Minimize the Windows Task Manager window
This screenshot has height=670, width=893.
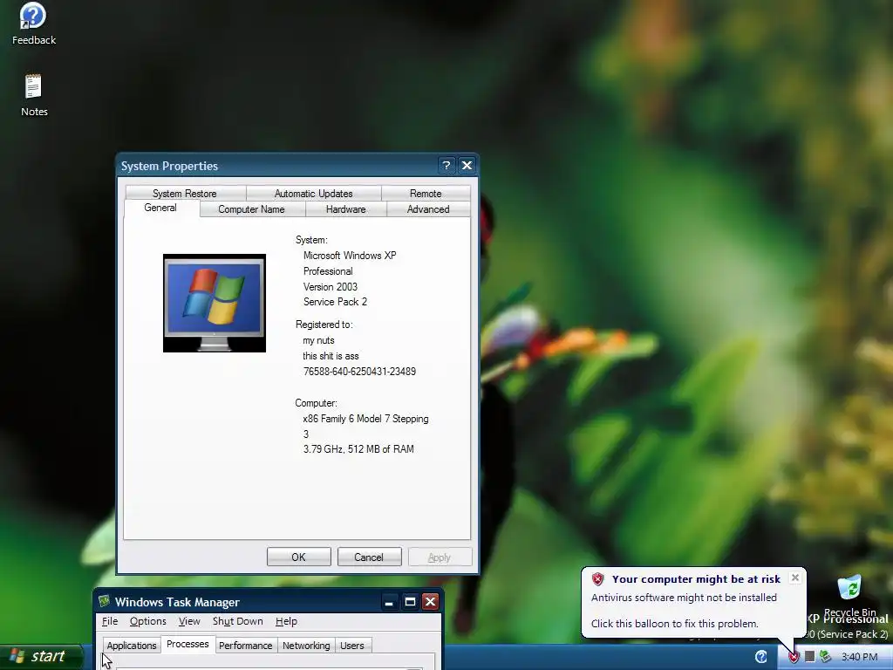click(389, 602)
